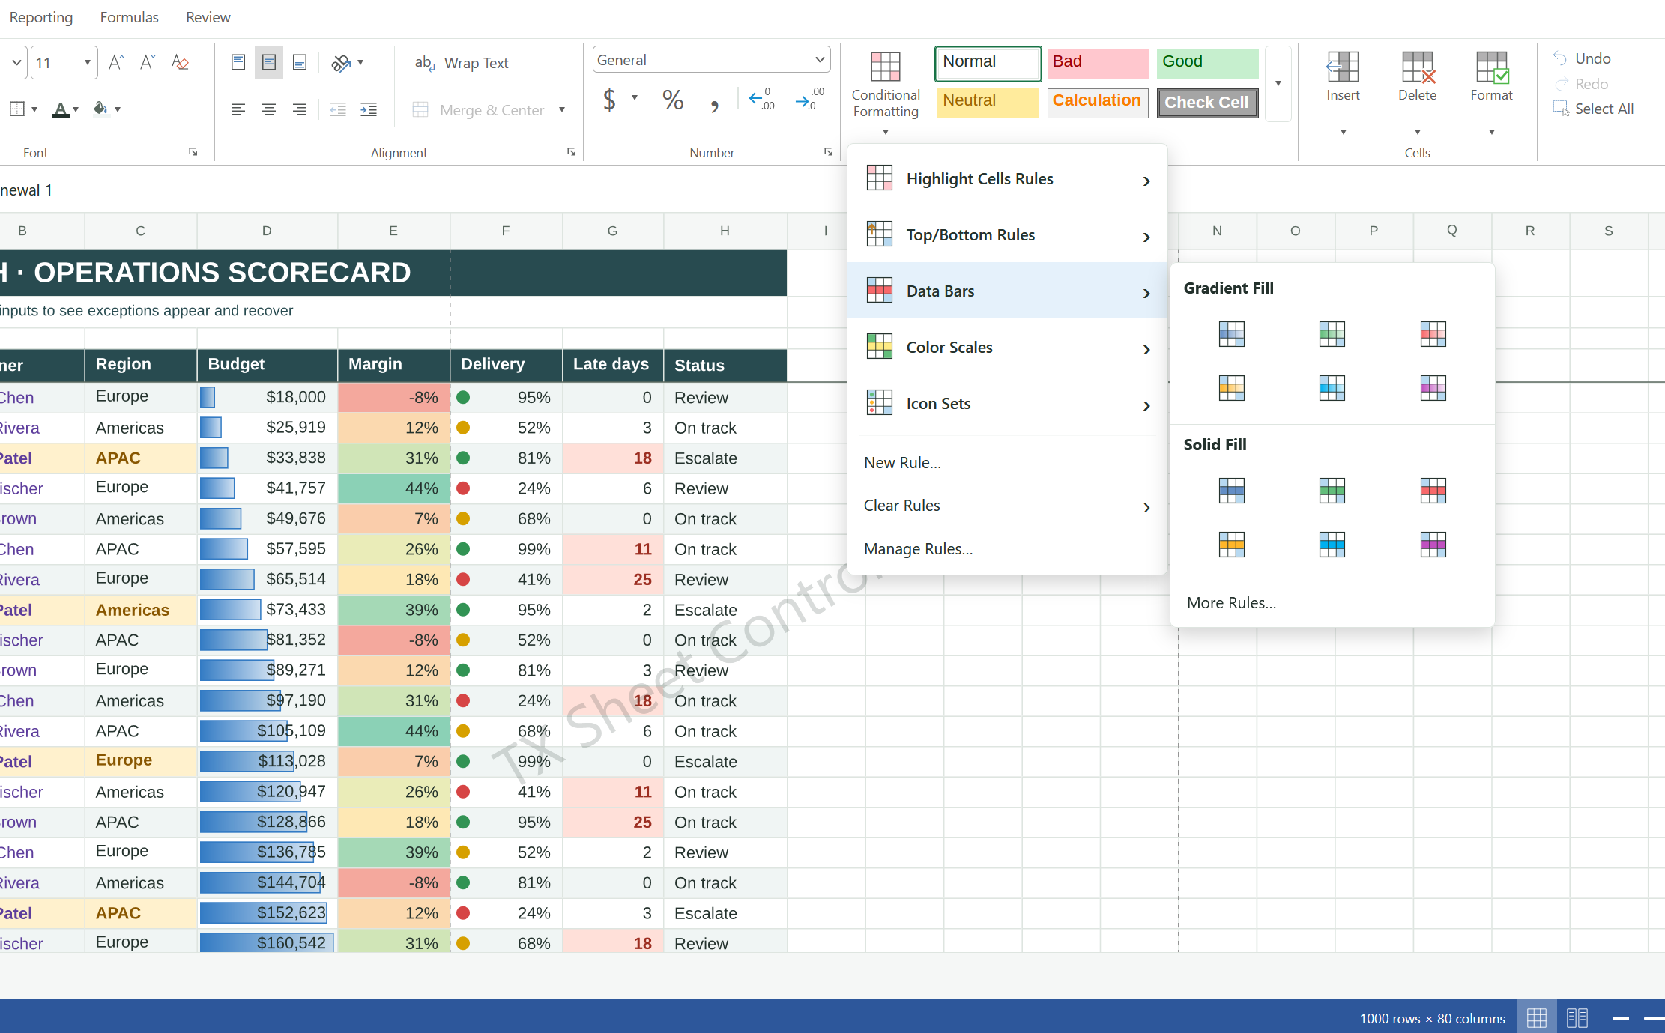Select Top Align icon

point(238,62)
